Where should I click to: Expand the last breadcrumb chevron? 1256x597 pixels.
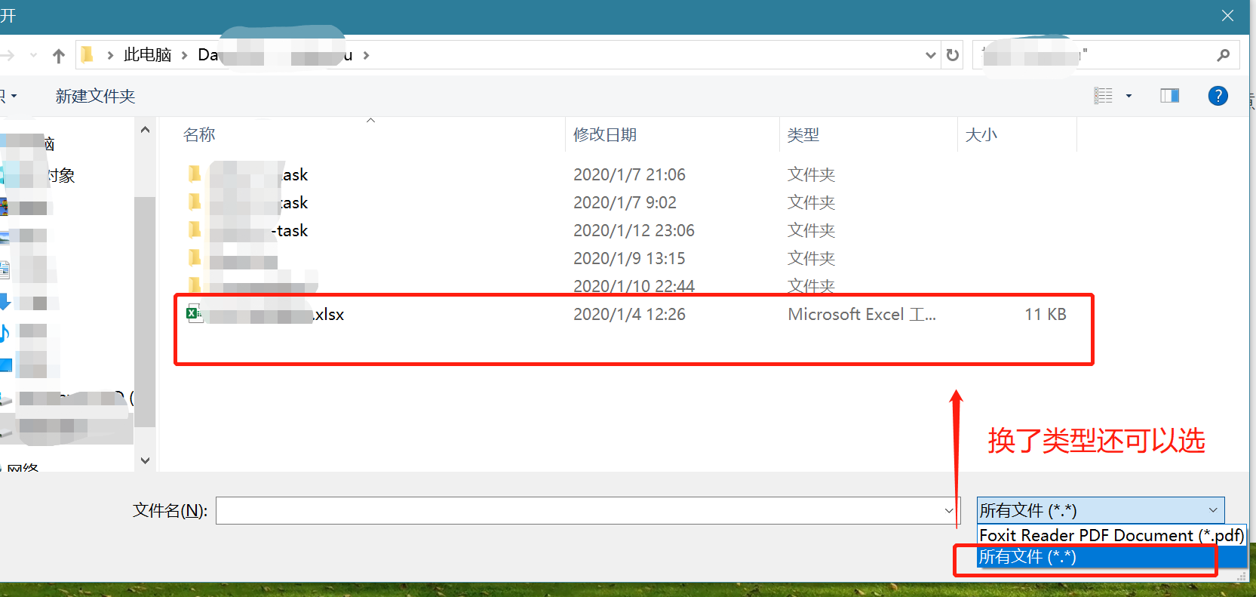click(x=366, y=55)
